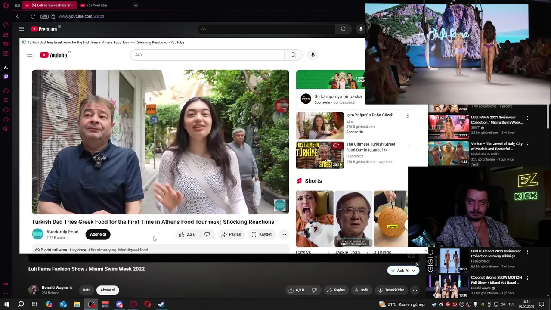This screenshot has height=310, width=551.
Task: Click the dark YouTube search field
Action: click(266, 29)
